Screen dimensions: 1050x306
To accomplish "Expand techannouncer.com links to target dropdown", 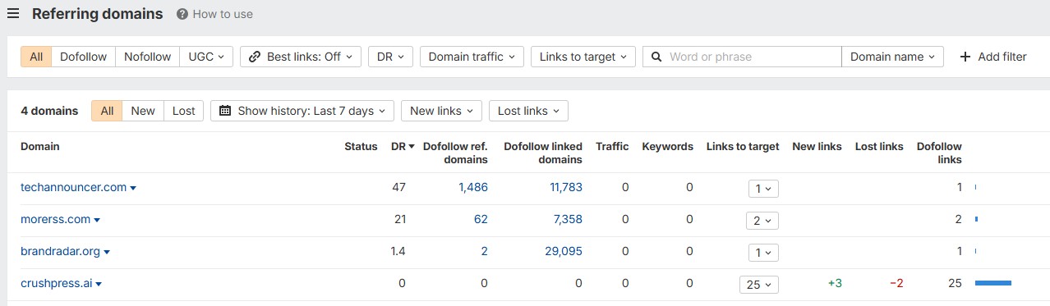I will click(x=763, y=188).
